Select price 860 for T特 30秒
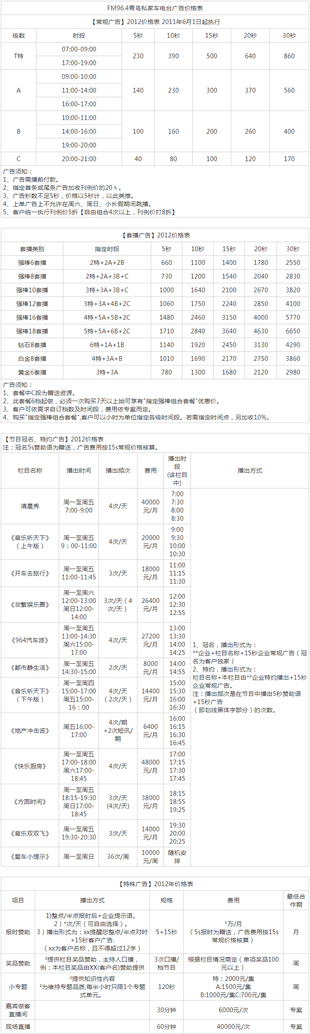310x1034 pixels. [289, 56]
